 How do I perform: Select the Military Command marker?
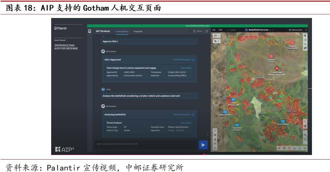[x=292, y=43]
